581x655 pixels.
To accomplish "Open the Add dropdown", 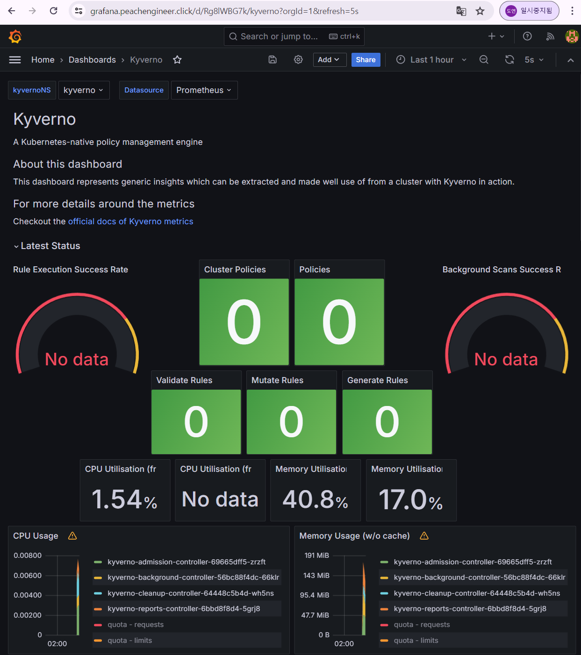I will pos(330,60).
